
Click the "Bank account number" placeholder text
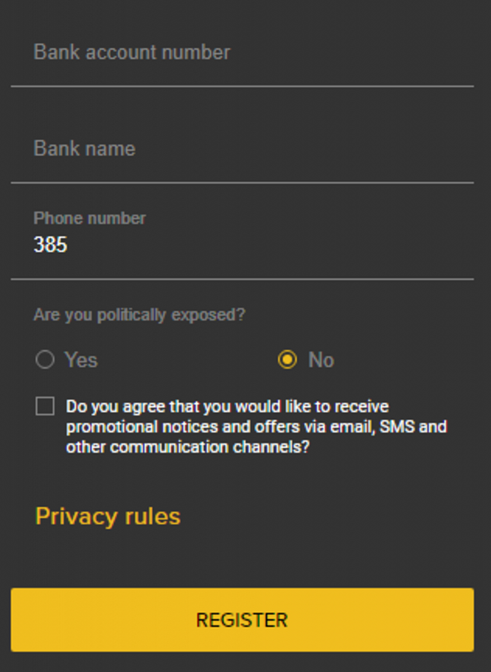click(x=132, y=53)
